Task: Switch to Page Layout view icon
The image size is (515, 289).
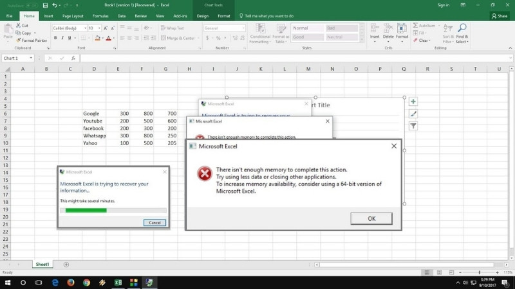Action: [439, 272]
